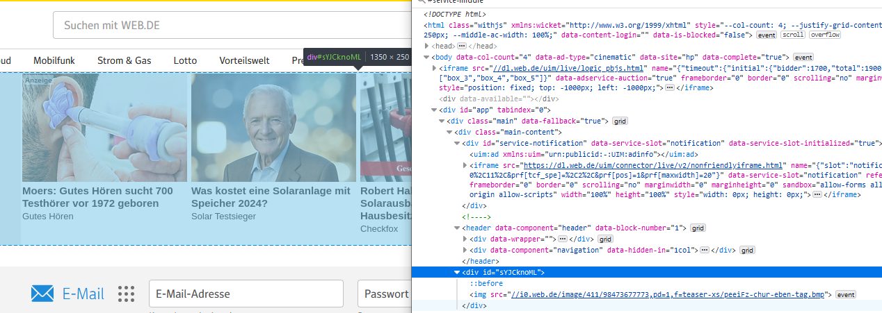Viewport: 882px width, 313px height.
Task: Focus the E-Mail-Adresse input field
Action: (246, 294)
